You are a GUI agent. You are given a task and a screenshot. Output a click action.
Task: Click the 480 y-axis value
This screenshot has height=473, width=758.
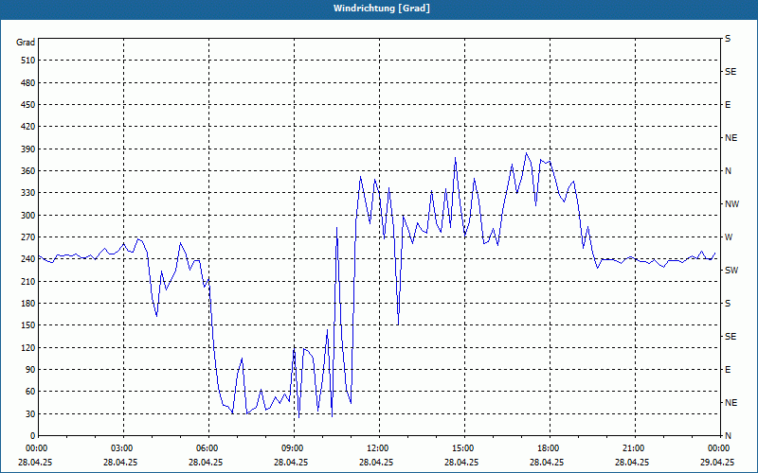coord(28,82)
